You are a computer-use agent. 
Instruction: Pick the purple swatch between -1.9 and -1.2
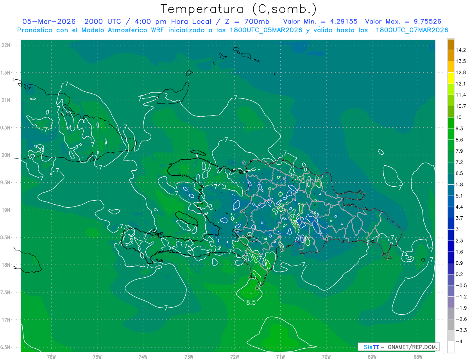tap(451, 302)
